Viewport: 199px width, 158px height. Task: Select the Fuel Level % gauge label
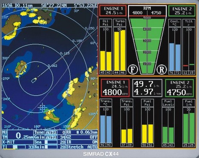[x=168, y=103]
